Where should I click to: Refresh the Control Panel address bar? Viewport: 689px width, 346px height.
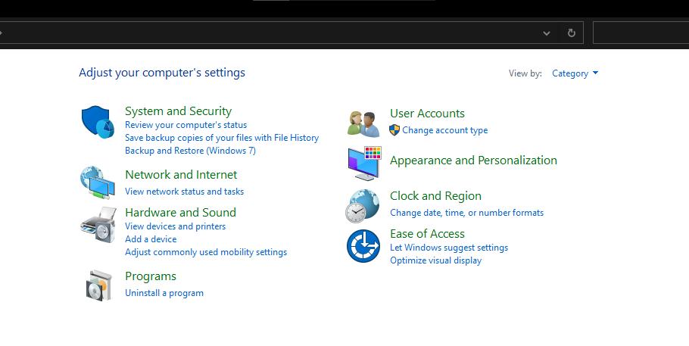tap(572, 33)
